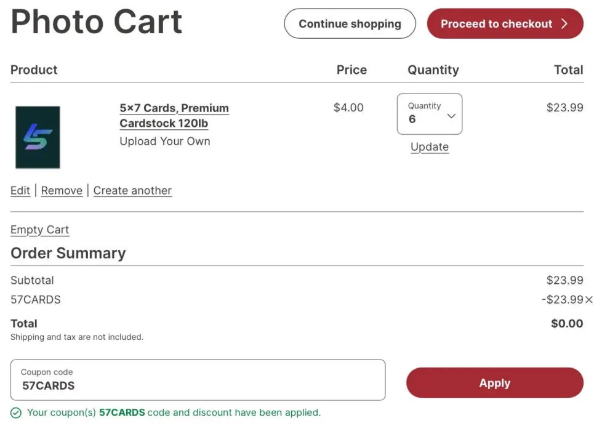
Task: Click the Photo Cart page title
Action: (x=96, y=22)
